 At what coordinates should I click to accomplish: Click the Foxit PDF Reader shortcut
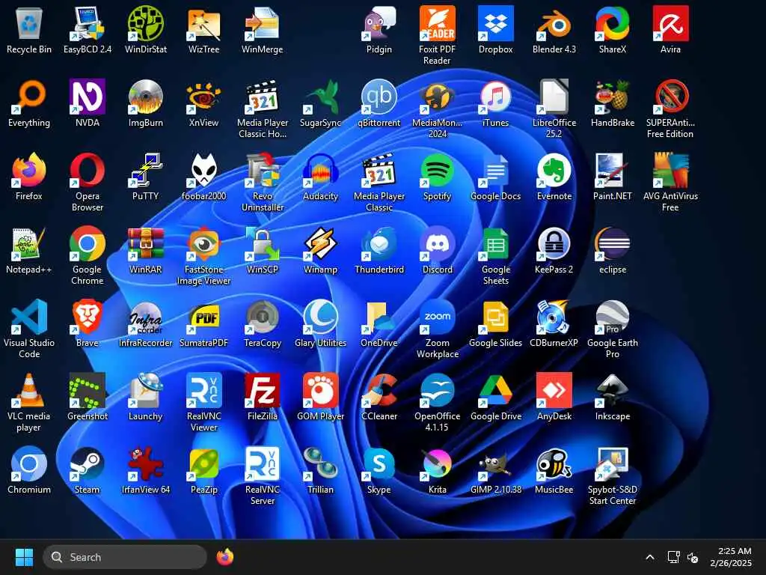[437, 23]
